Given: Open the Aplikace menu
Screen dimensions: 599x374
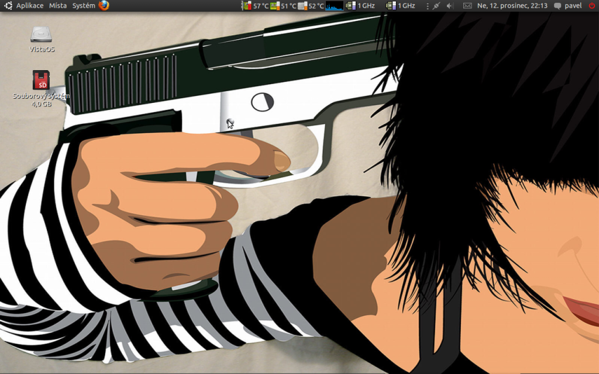Looking at the screenshot, I should [30, 6].
